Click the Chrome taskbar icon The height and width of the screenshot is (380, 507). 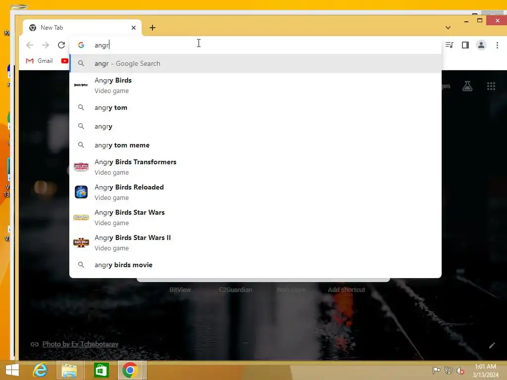point(130,370)
